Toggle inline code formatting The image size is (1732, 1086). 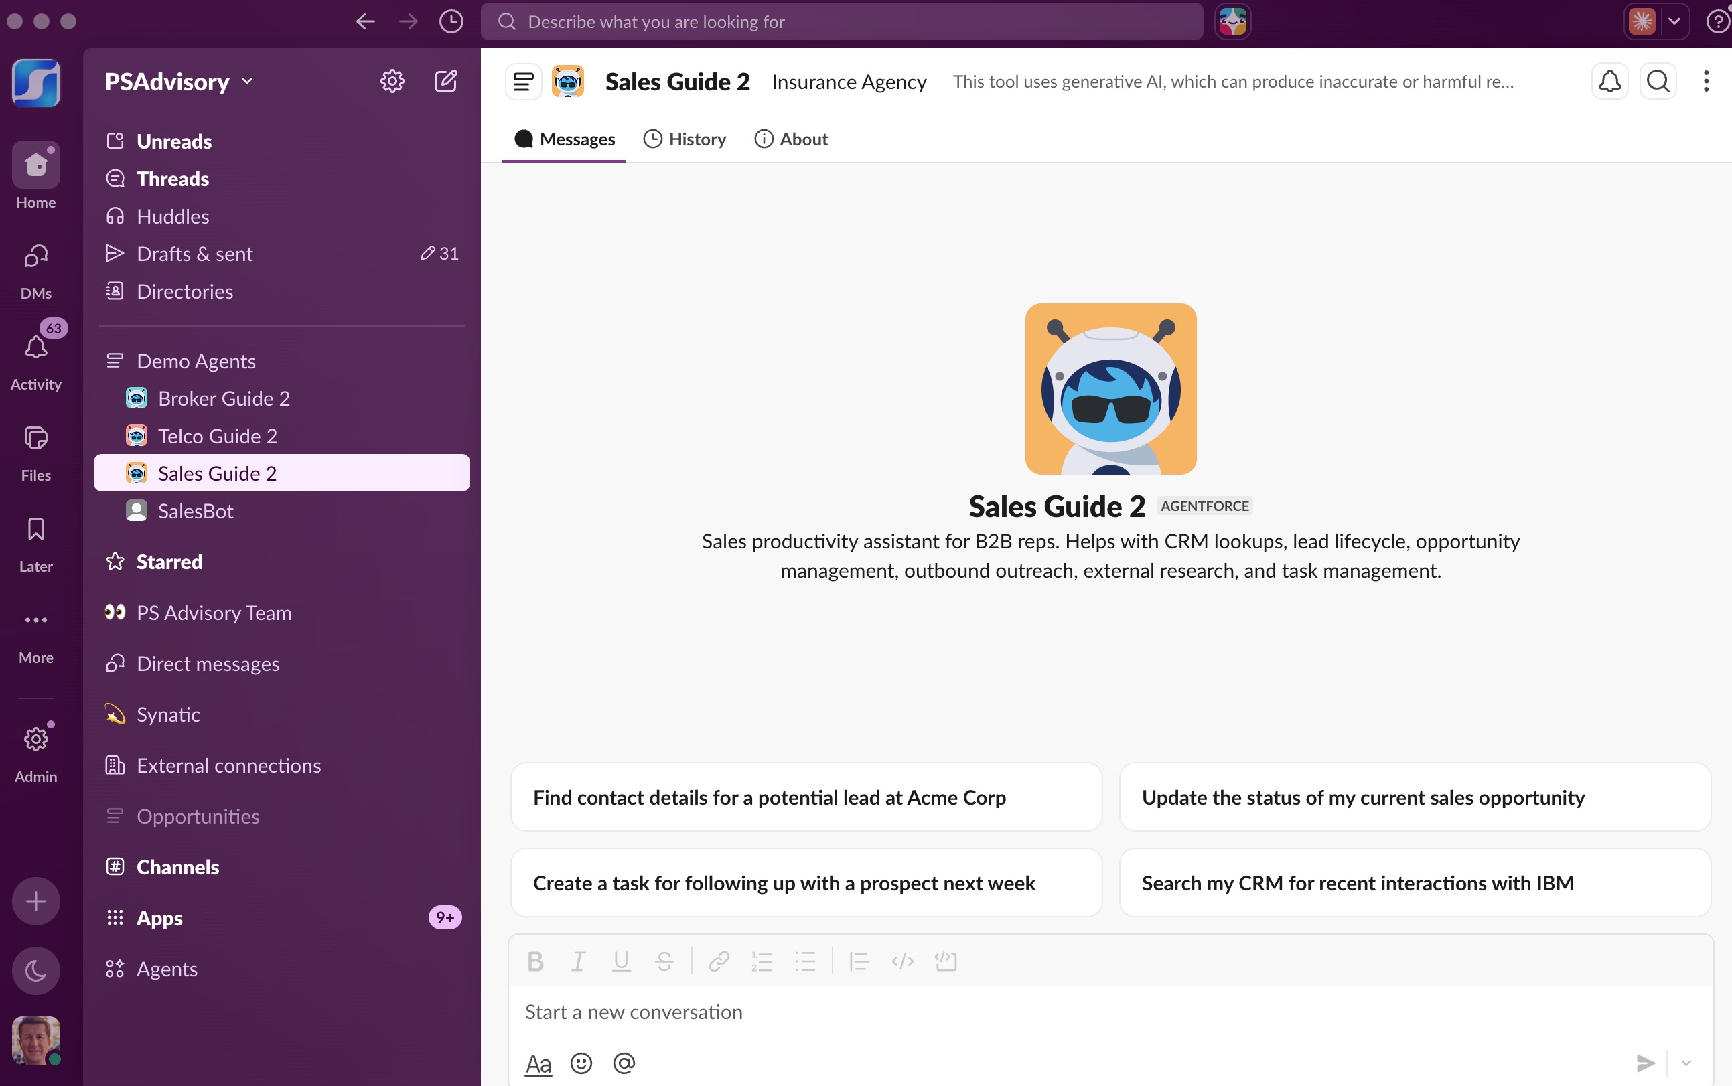click(x=902, y=961)
